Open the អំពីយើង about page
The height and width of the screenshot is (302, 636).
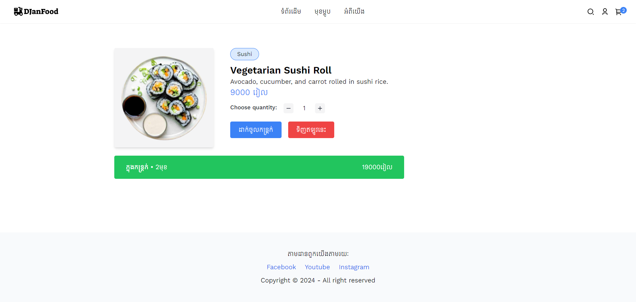pyautogui.click(x=354, y=12)
